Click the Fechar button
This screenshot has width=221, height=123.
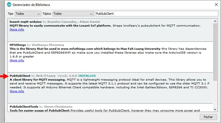pos(208,117)
